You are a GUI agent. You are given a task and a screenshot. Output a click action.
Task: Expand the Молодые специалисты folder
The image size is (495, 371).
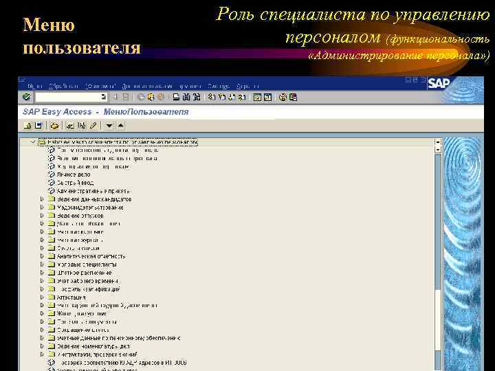click(42, 265)
